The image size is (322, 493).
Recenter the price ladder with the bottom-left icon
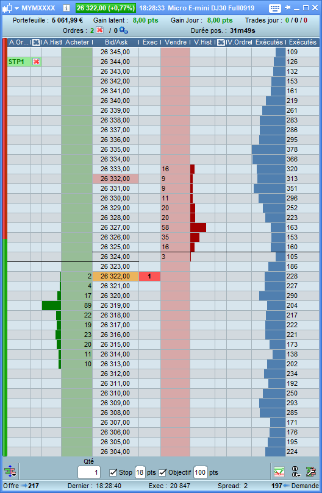11,472
